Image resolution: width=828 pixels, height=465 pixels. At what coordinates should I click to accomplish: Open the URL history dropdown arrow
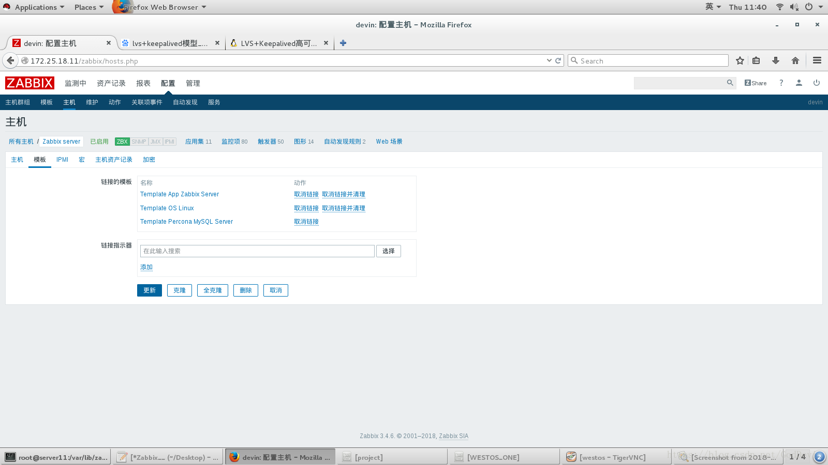(x=549, y=60)
